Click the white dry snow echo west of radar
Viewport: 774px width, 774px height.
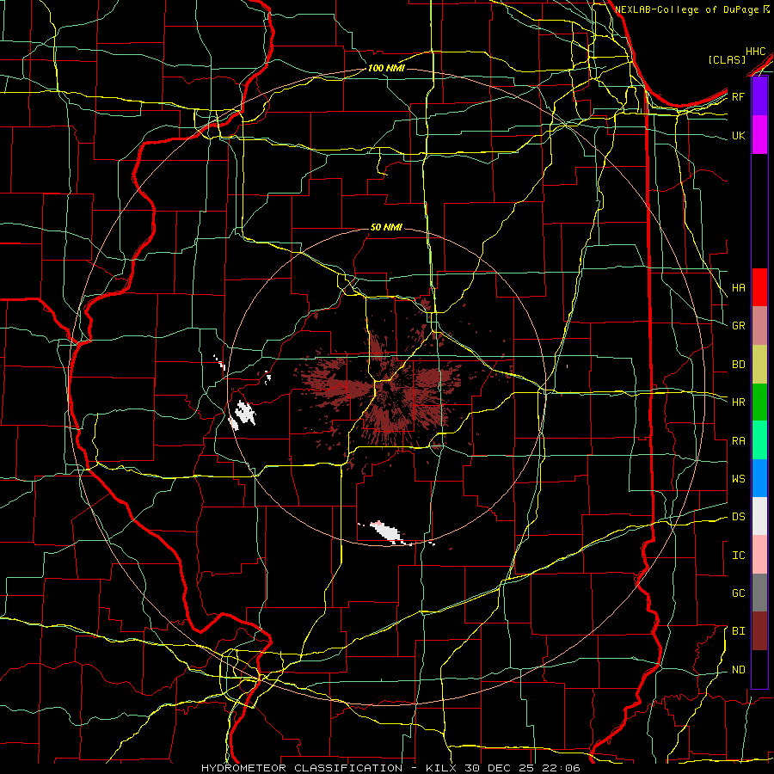pyautogui.click(x=243, y=414)
